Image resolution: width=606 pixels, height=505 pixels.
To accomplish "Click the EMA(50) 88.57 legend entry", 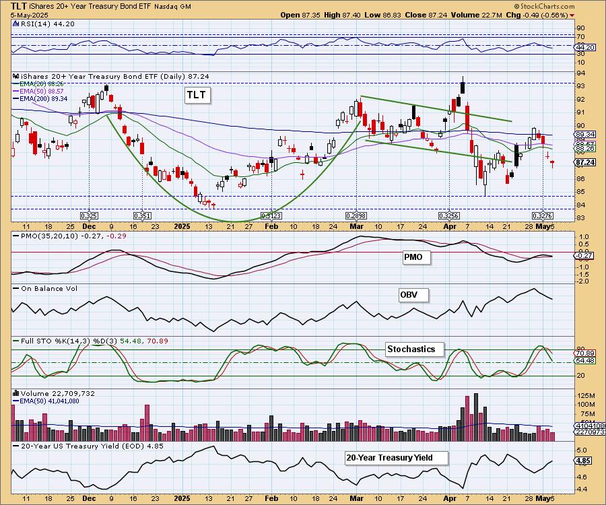I will coord(38,91).
